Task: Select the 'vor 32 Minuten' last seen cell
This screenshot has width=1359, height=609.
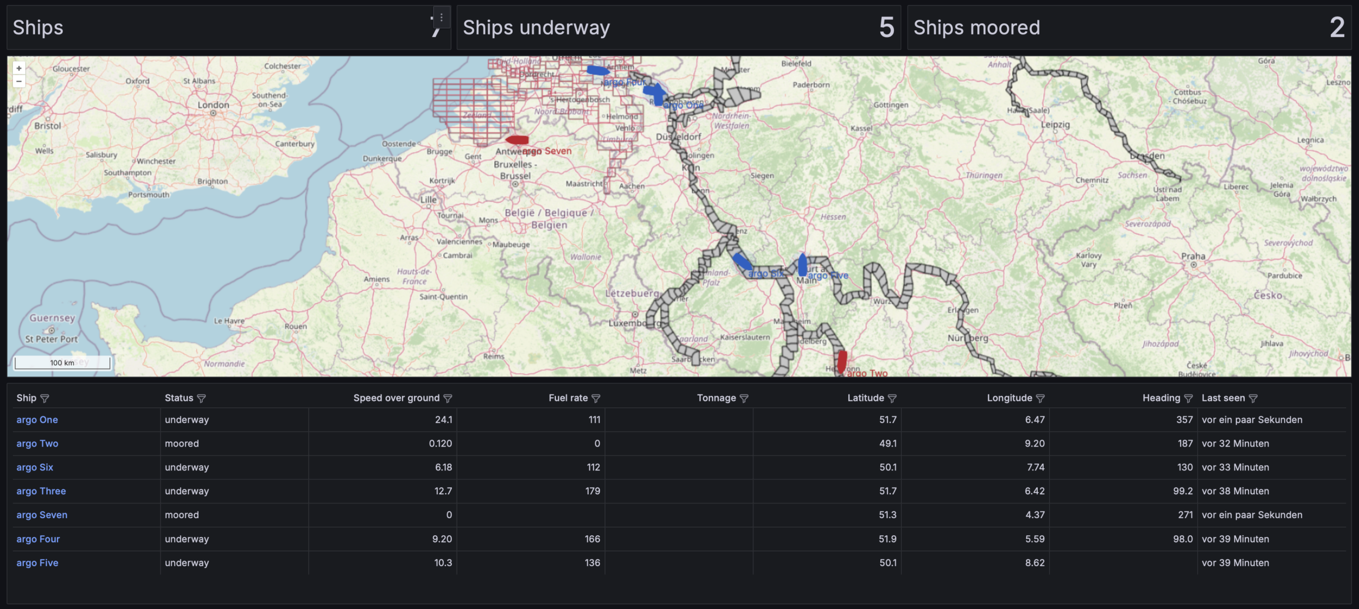Action: tap(1272, 444)
